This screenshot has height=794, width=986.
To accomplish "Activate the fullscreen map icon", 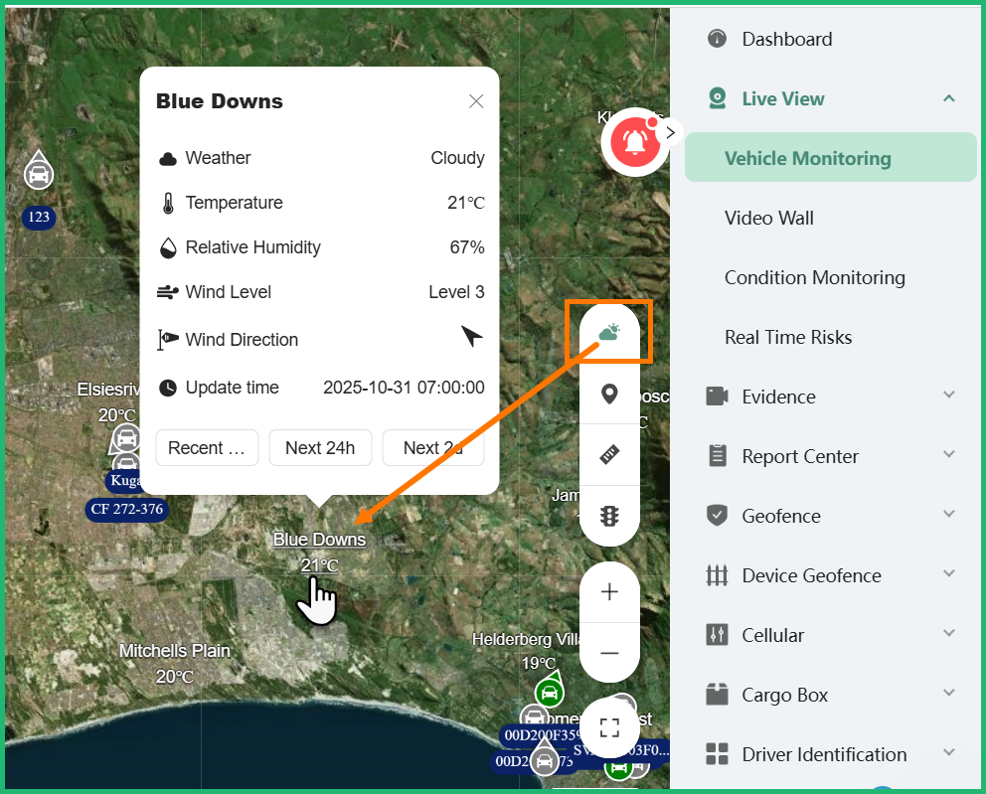I will 609,727.
